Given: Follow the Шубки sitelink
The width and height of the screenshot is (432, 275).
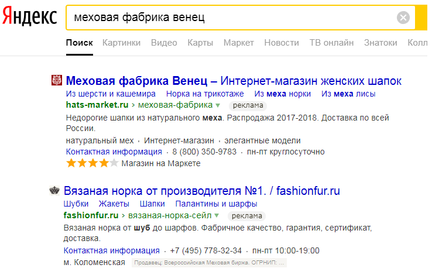Looking at the screenshot, I should pyautogui.click(x=76, y=204).
